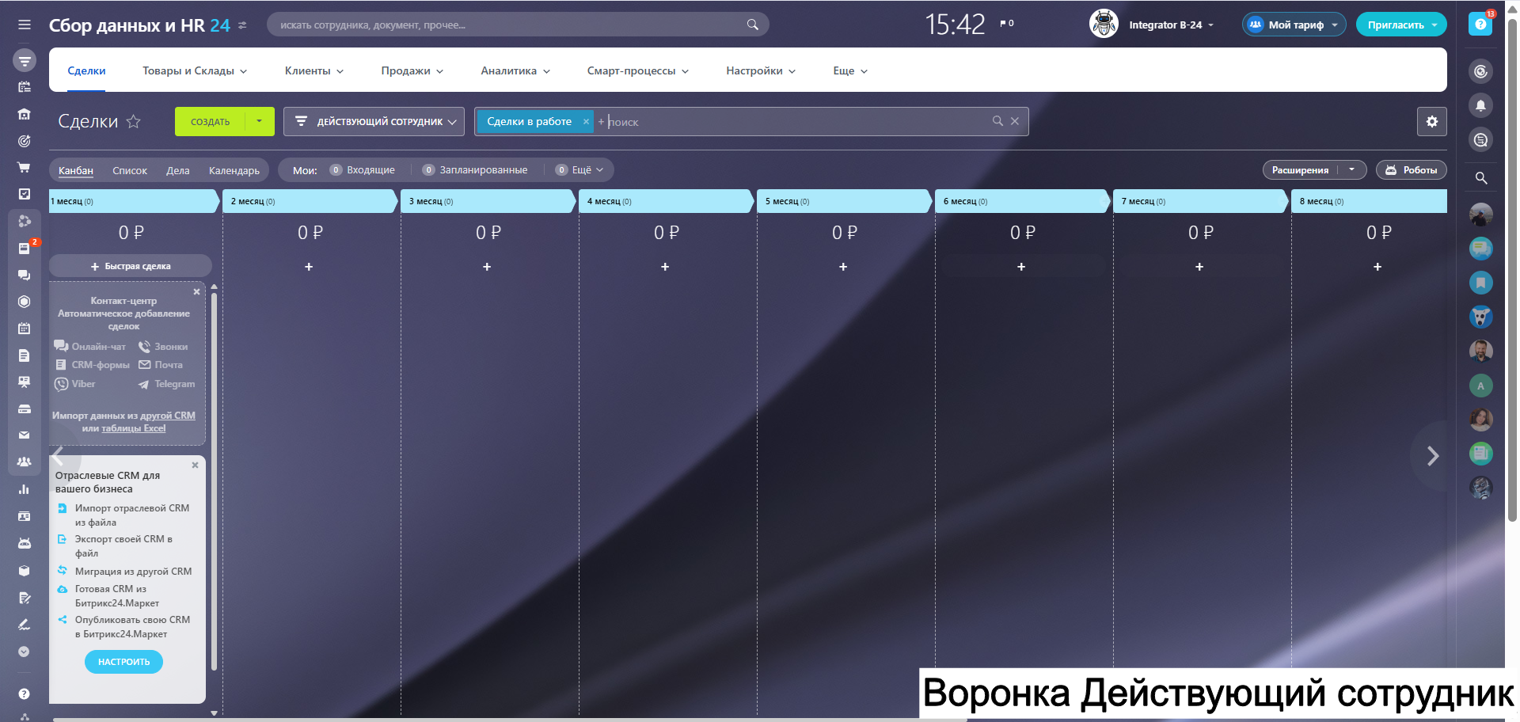Click the first kanban column scrollbar
The width and height of the screenshot is (1520, 722).
click(214, 483)
